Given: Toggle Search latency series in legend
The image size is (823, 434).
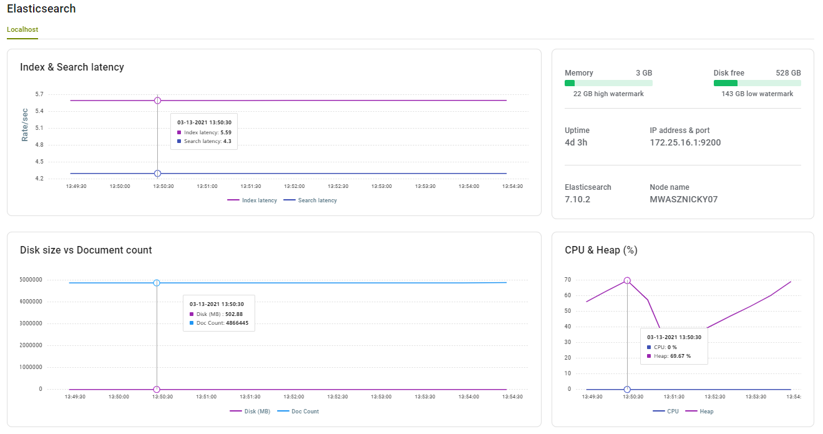Looking at the screenshot, I should coord(310,200).
